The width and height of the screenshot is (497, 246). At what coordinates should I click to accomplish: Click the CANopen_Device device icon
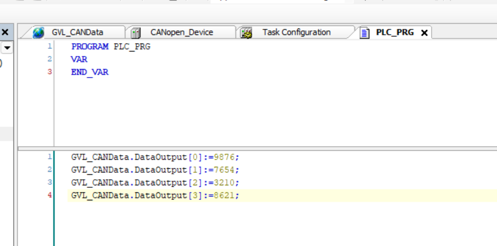coord(136,33)
